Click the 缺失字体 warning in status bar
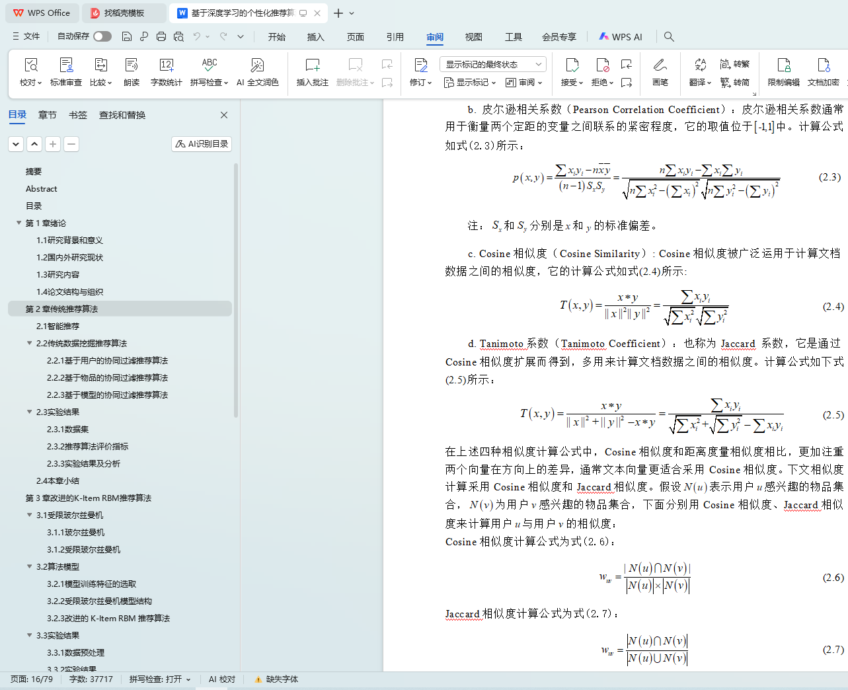 276,679
